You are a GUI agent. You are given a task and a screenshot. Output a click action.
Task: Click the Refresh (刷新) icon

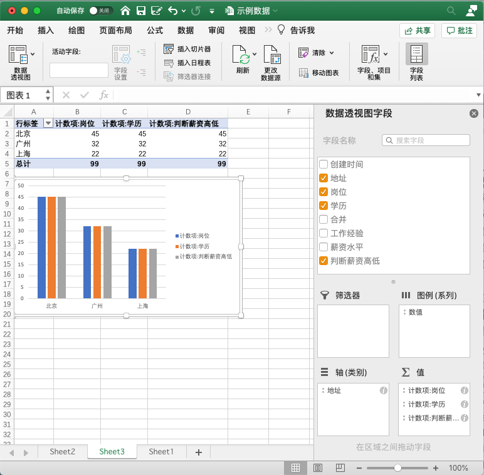click(242, 56)
